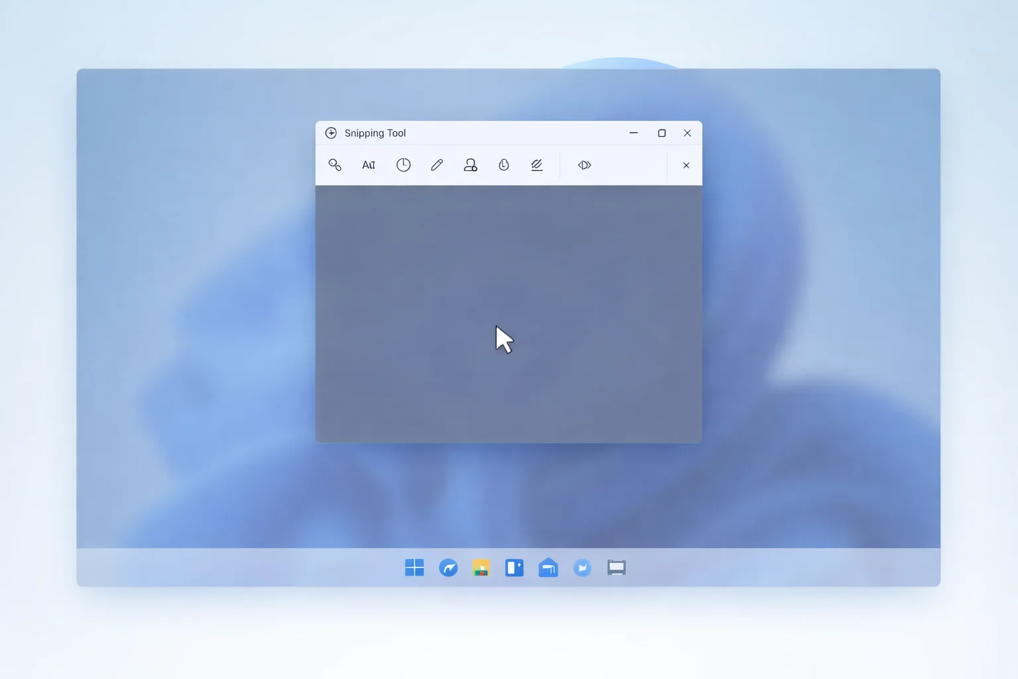The width and height of the screenshot is (1018, 679).
Task: Select the Snipping Tool title text
Action: pyautogui.click(x=375, y=133)
